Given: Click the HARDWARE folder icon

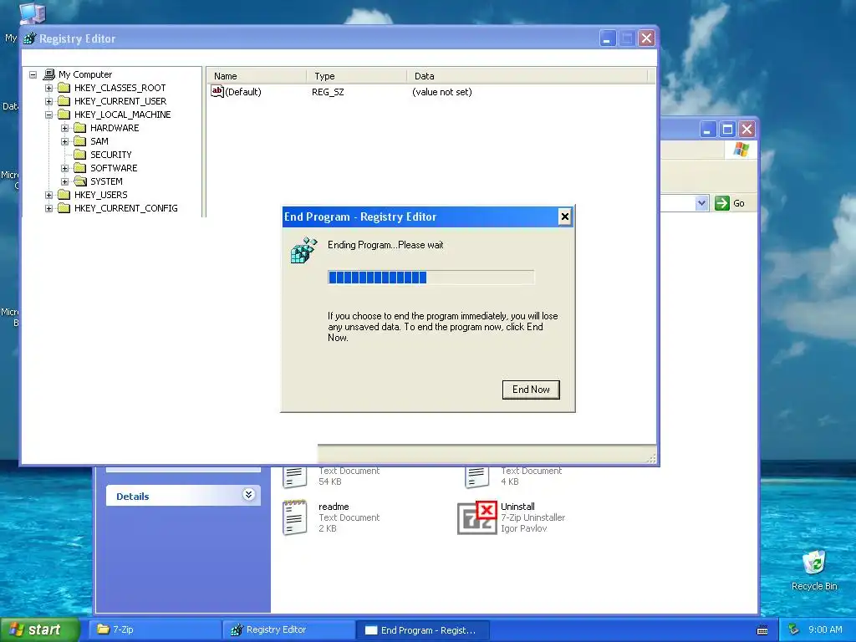Looking at the screenshot, I should (80, 128).
